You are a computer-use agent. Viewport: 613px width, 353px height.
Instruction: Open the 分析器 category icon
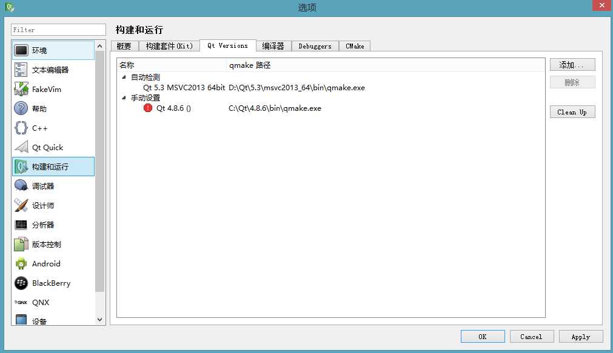tap(21, 225)
